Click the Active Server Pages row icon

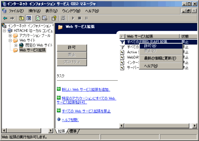[x=122, y=52]
